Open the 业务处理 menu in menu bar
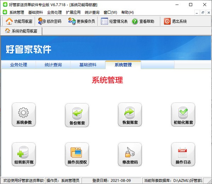 (54, 12)
